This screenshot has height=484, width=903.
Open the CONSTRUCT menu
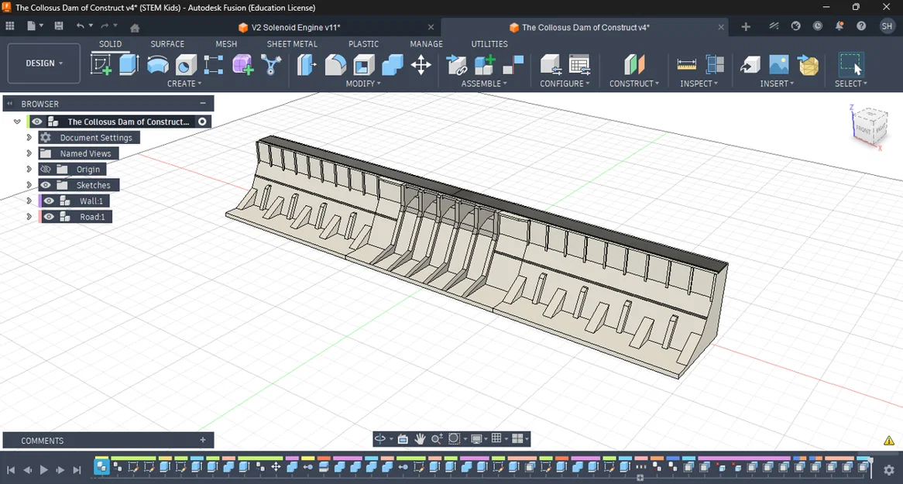tap(633, 84)
